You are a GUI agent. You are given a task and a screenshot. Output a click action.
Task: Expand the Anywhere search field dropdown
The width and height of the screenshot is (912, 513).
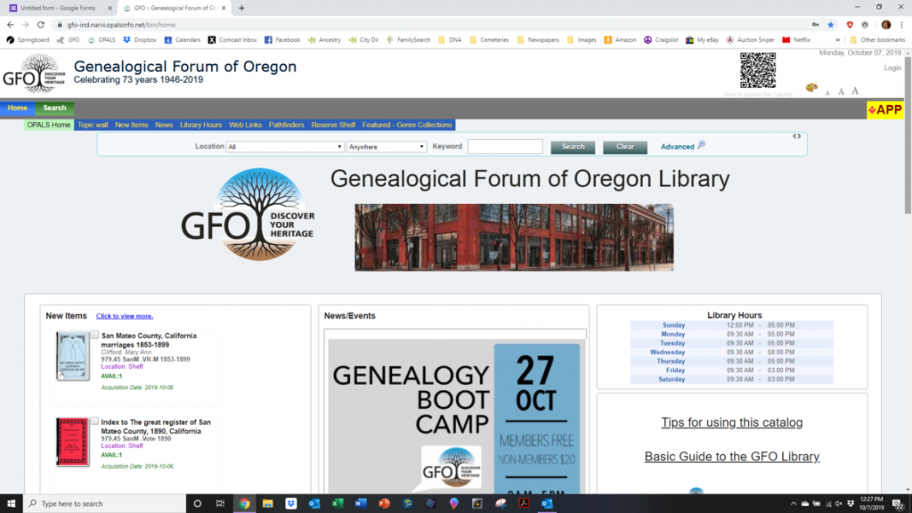tap(387, 147)
